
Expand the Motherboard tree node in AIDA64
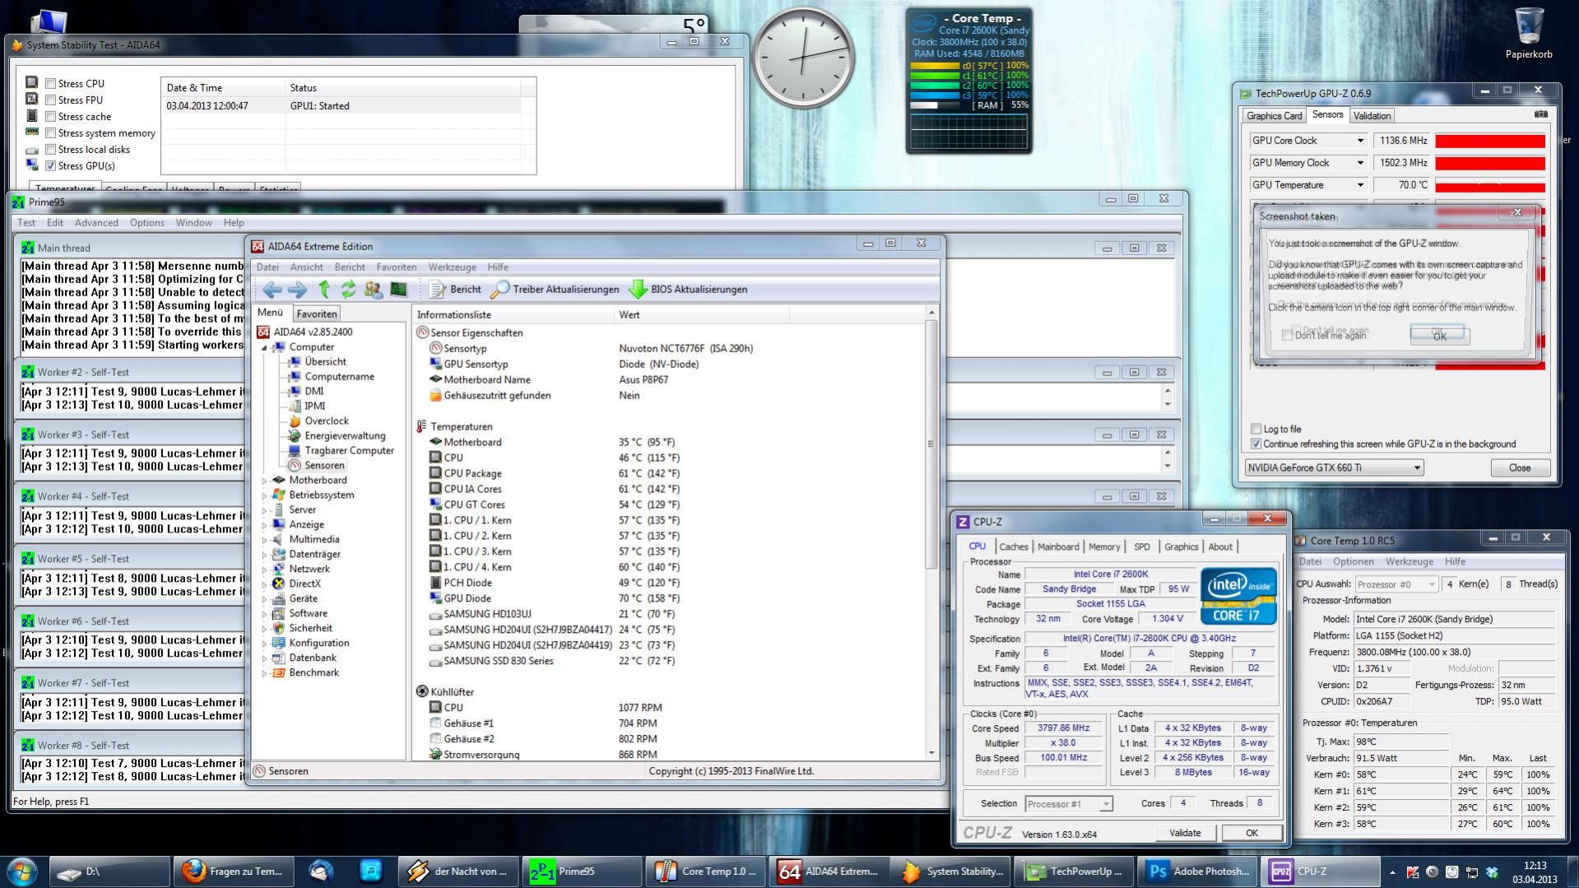[x=264, y=481]
